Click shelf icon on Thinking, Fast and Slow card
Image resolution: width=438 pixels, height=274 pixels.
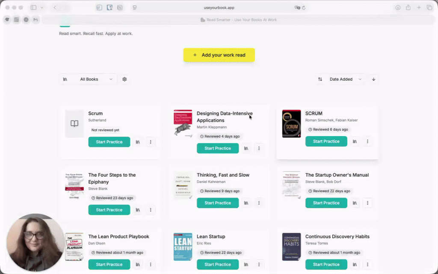[x=246, y=203]
